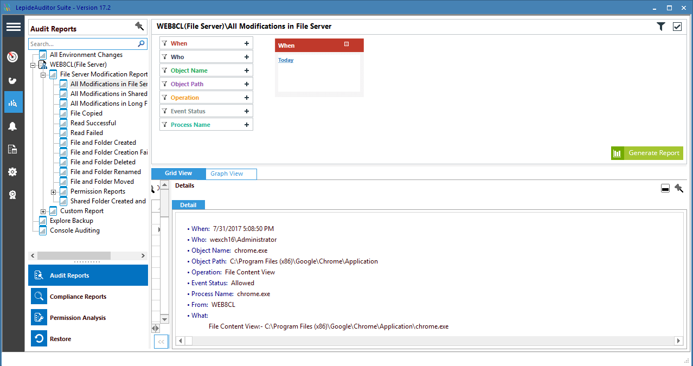Click the Process Name filter label
693x366 pixels.
(190, 125)
